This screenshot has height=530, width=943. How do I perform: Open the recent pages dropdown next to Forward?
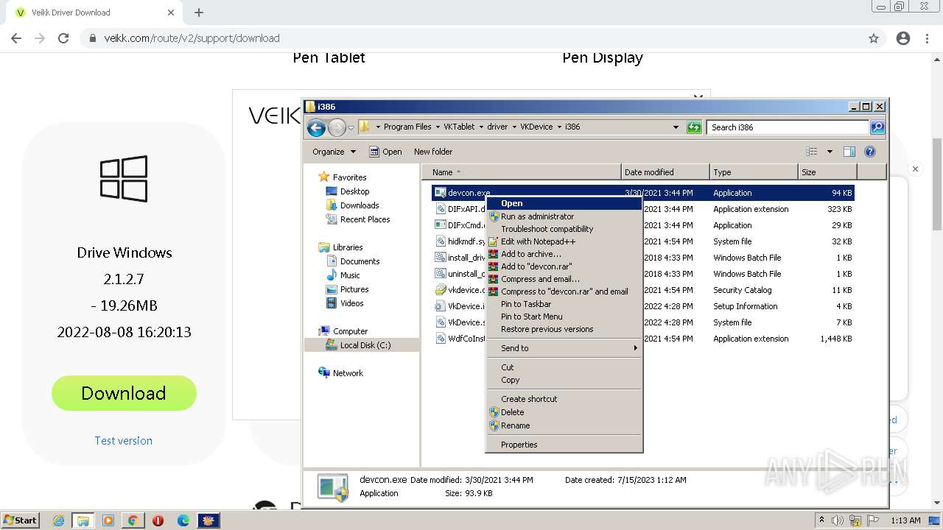[351, 127]
